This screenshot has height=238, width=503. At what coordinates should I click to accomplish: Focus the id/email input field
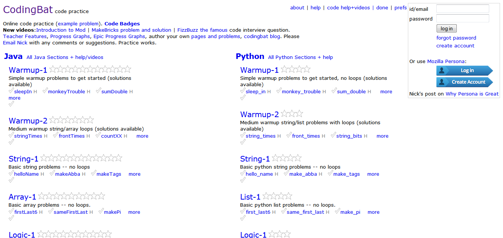pos(462,9)
